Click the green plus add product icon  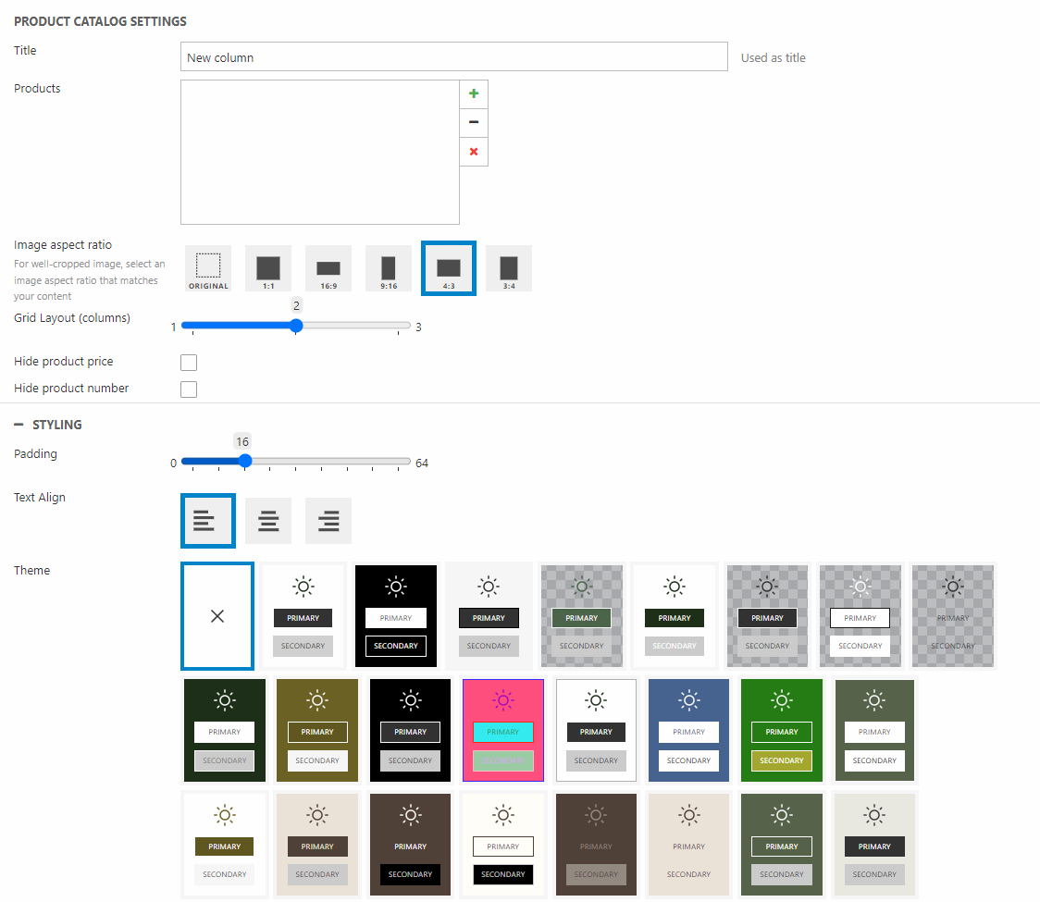click(x=474, y=94)
